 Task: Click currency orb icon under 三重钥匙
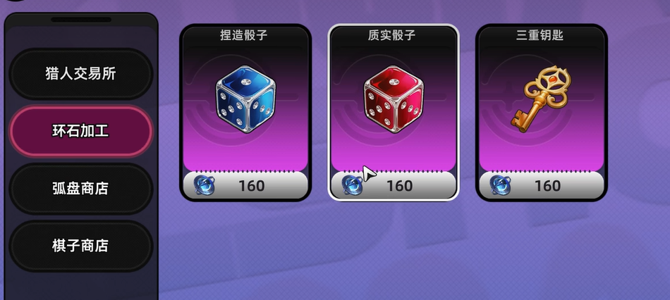pyautogui.click(x=500, y=186)
